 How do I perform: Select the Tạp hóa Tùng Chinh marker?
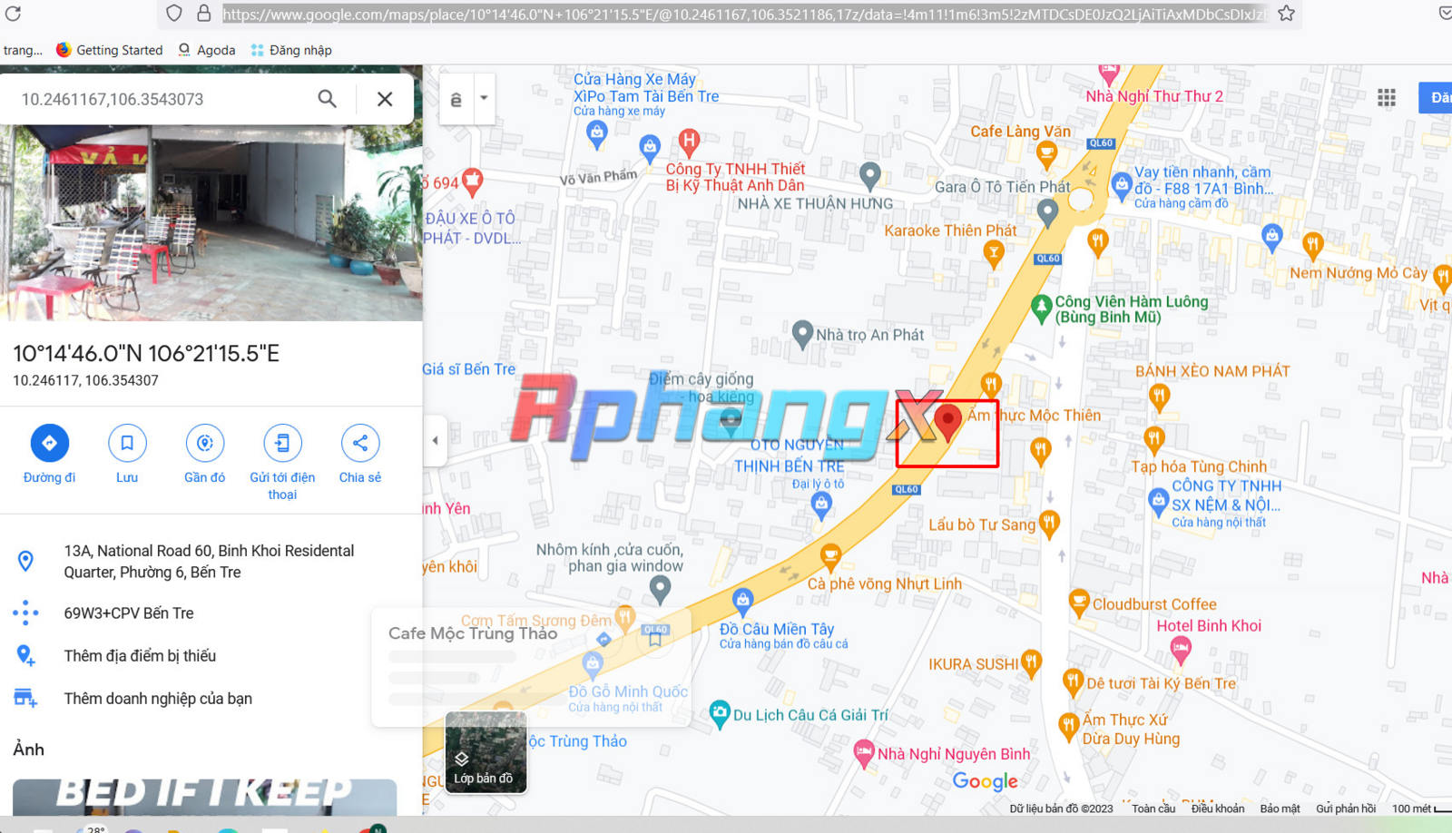[x=1153, y=440]
